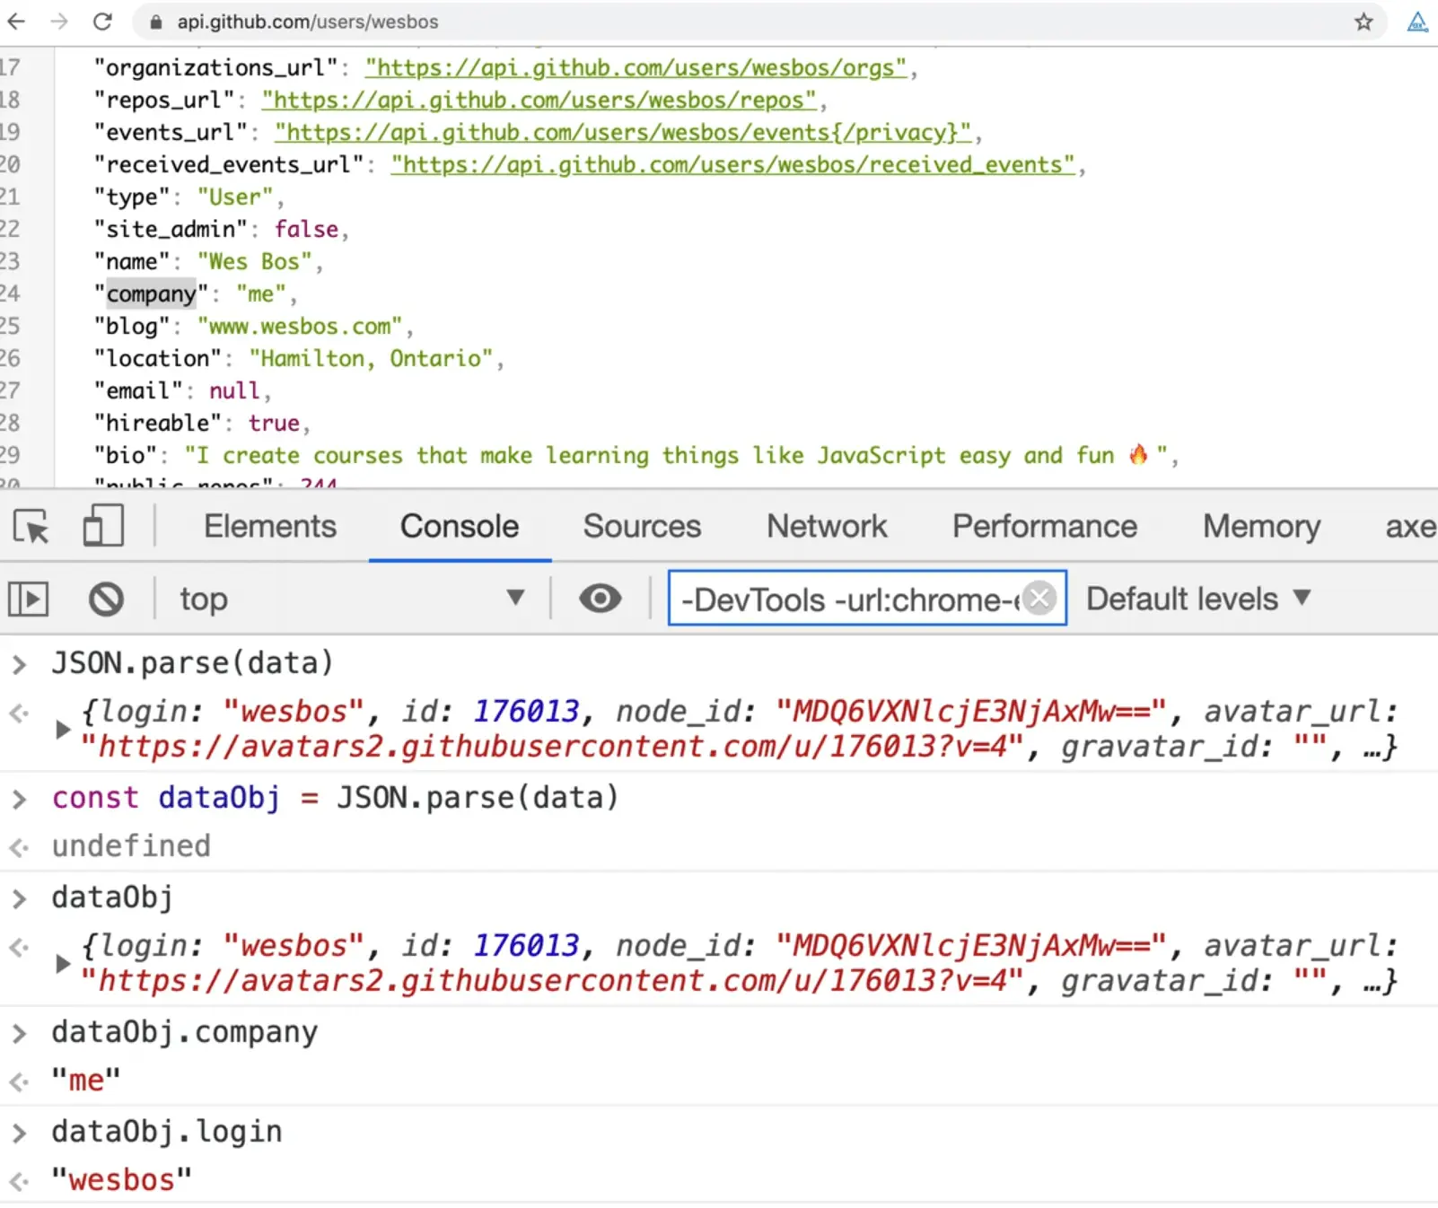Expand the first JSON.parse result object
Screen dimensions: 1438x1208
62,729
